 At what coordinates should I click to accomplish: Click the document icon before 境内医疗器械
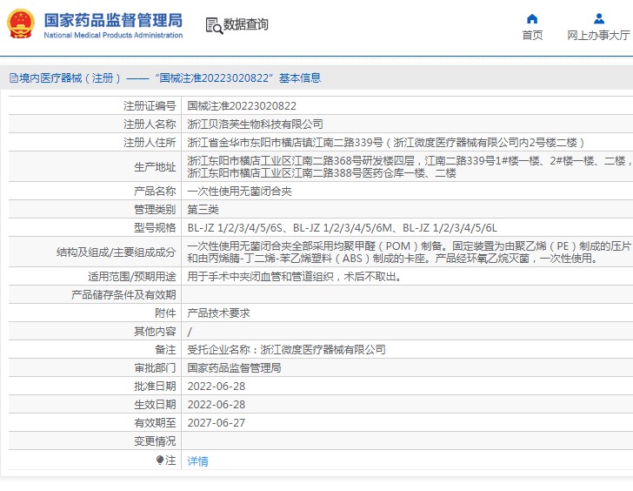pyautogui.click(x=14, y=78)
